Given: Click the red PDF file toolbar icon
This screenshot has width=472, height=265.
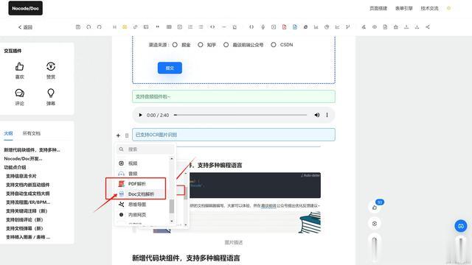Looking at the screenshot, I should click(284, 27).
